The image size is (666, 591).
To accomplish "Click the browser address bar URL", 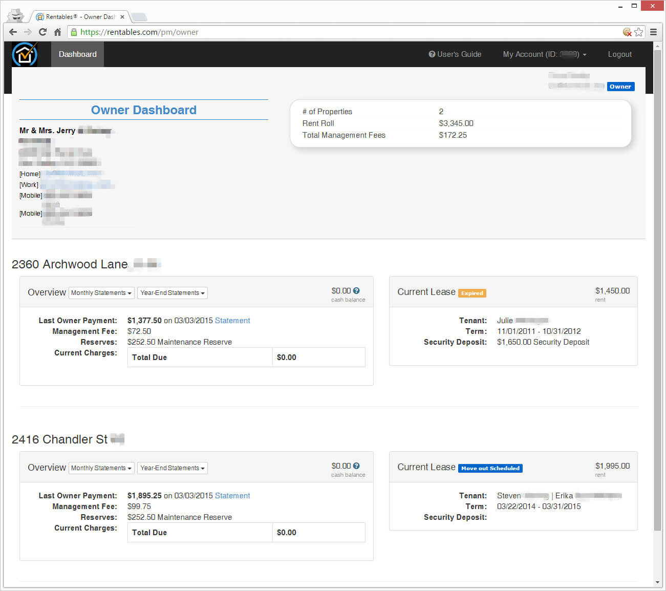I will pos(307,32).
